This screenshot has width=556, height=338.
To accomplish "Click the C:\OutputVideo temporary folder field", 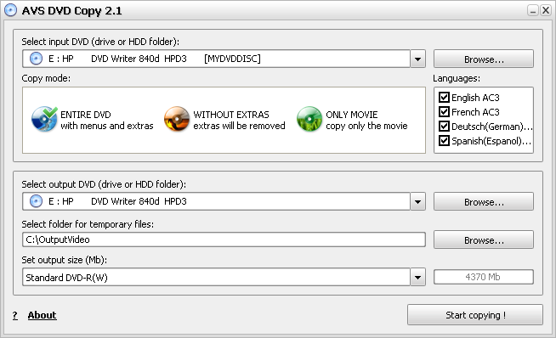I will (x=224, y=239).
